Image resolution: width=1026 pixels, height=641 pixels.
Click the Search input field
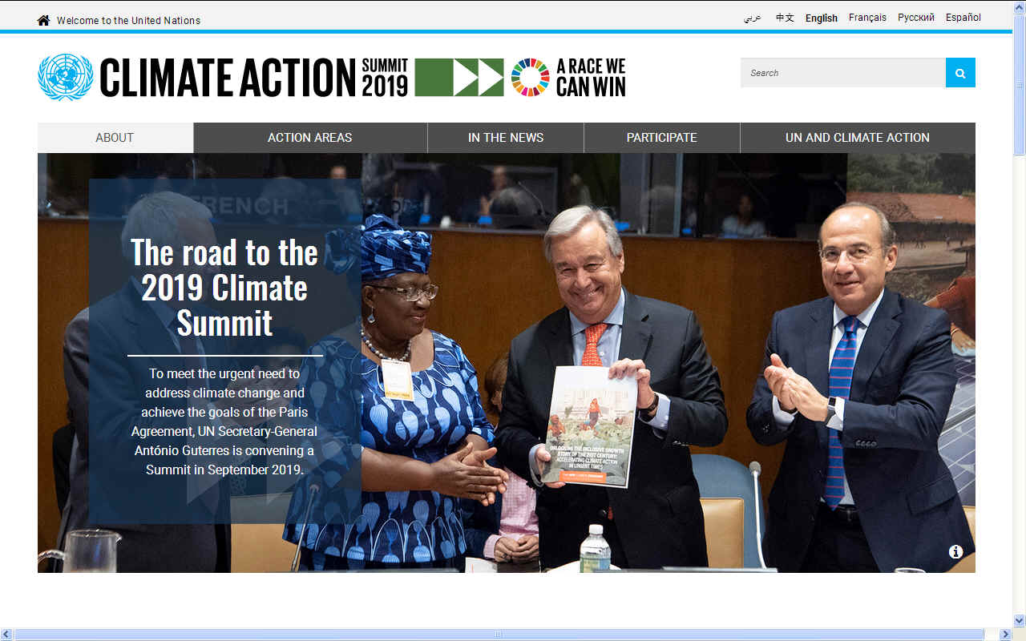coord(843,73)
